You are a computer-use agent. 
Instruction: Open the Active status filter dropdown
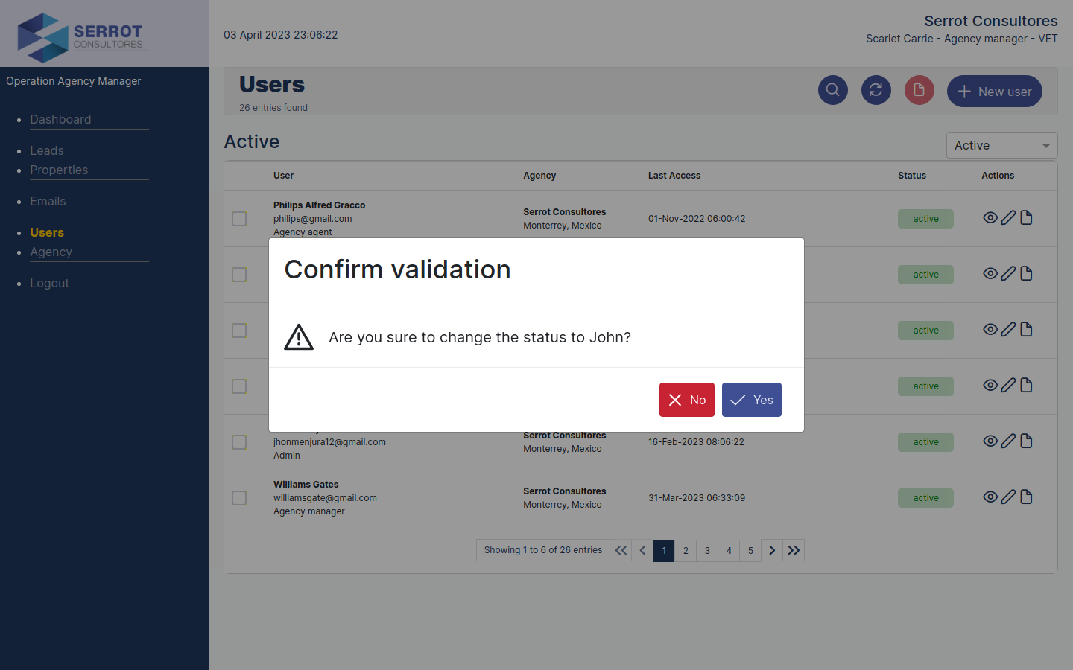point(1001,145)
